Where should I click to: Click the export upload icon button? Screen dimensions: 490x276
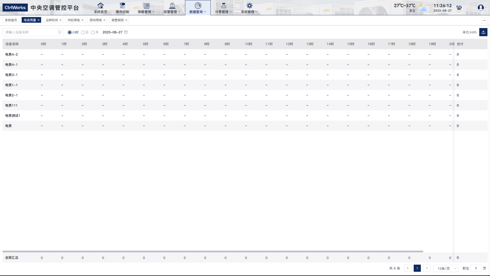coord(483,32)
